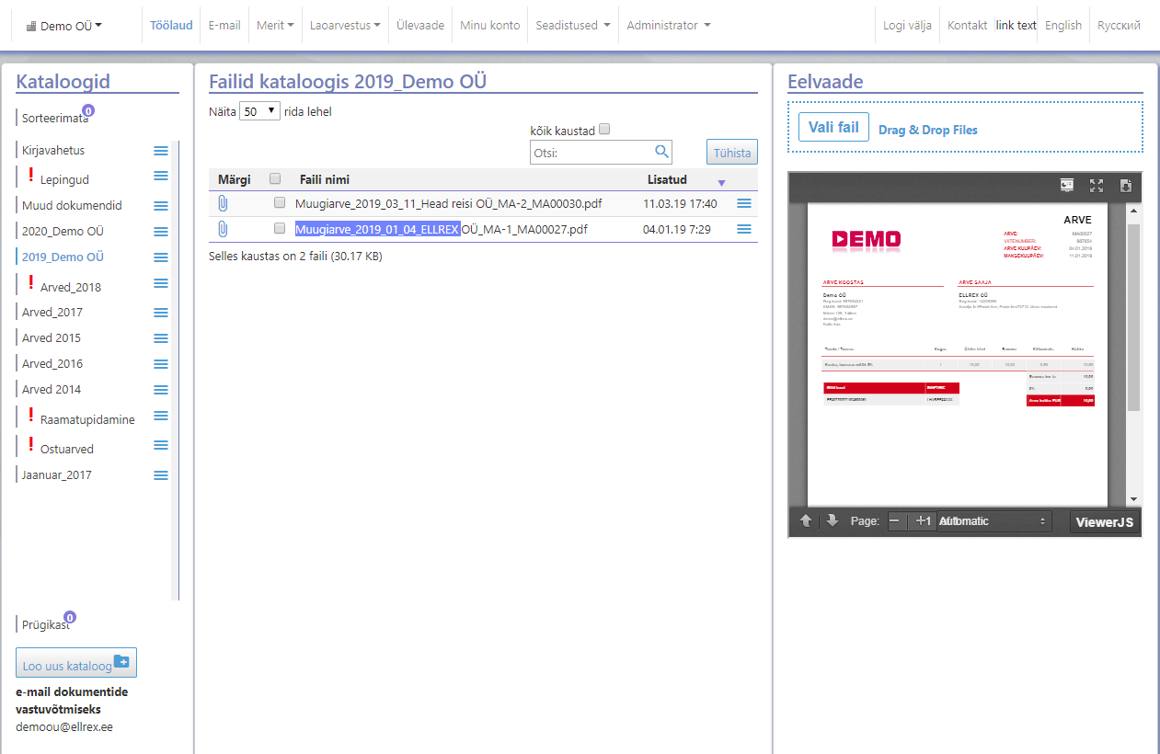This screenshot has width=1160, height=754.
Task: Sort by Faili nimi column header
Action: (x=325, y=179)
